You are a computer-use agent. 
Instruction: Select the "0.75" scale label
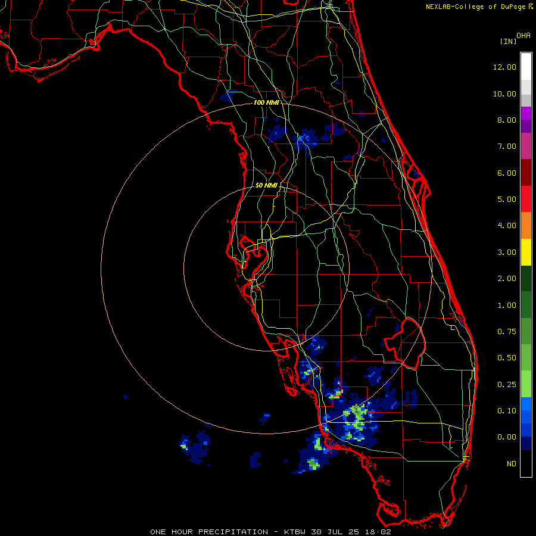tap(507, 332)
